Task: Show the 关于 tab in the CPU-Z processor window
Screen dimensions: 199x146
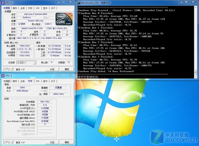Action: pos(53,8)
